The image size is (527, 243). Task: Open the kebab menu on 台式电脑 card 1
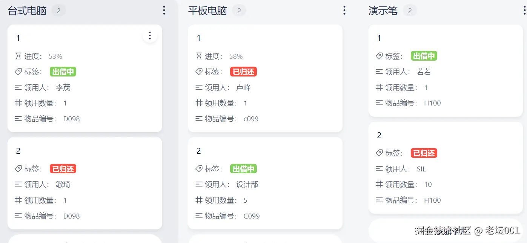(x=150, y=35)
